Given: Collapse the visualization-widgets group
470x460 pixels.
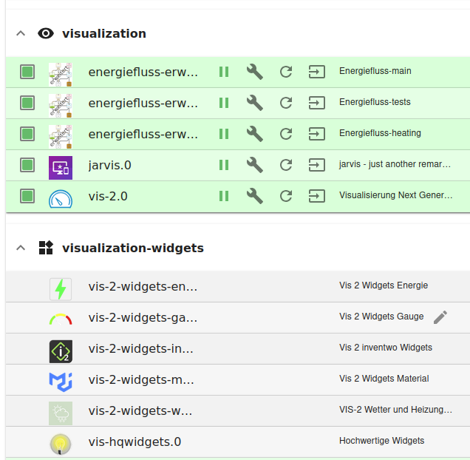Looking at the screenshot, I should pyautogui.click(x=21, y=248).
